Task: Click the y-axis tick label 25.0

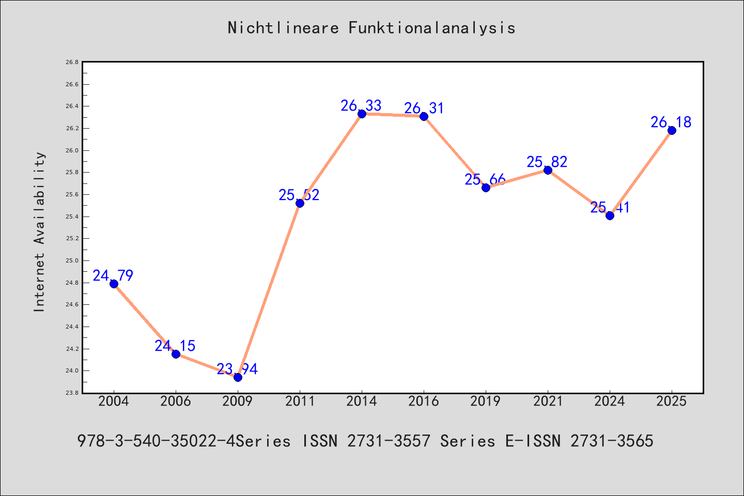Action: [x=72, y=260]
